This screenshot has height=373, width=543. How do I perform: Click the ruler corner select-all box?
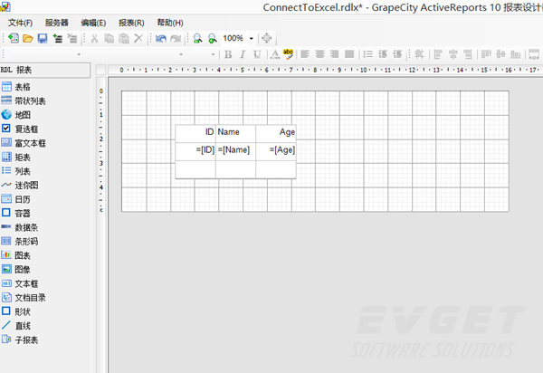100,70
